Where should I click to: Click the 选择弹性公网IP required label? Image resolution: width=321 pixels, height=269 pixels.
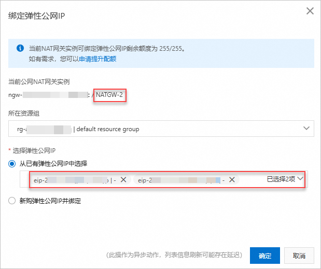coord(34,151)
